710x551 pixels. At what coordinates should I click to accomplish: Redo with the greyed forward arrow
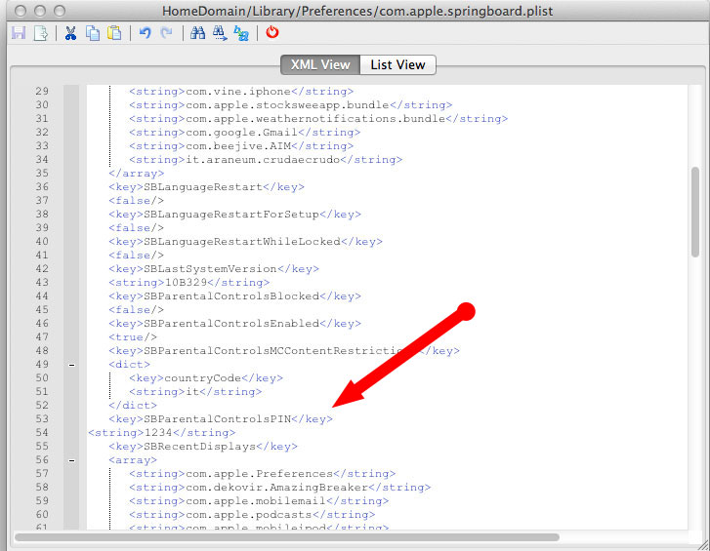(x=167, y=33)
